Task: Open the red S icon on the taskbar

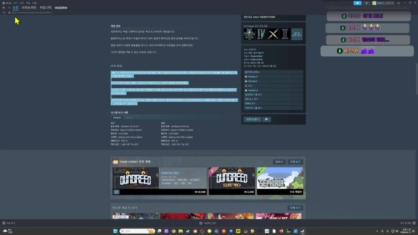Action: [223, 231]
